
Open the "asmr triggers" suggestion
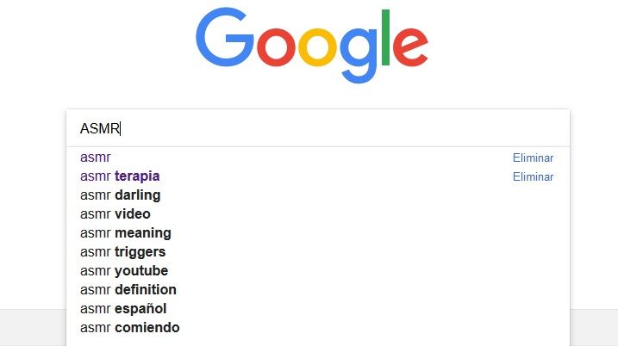point(122,252)
